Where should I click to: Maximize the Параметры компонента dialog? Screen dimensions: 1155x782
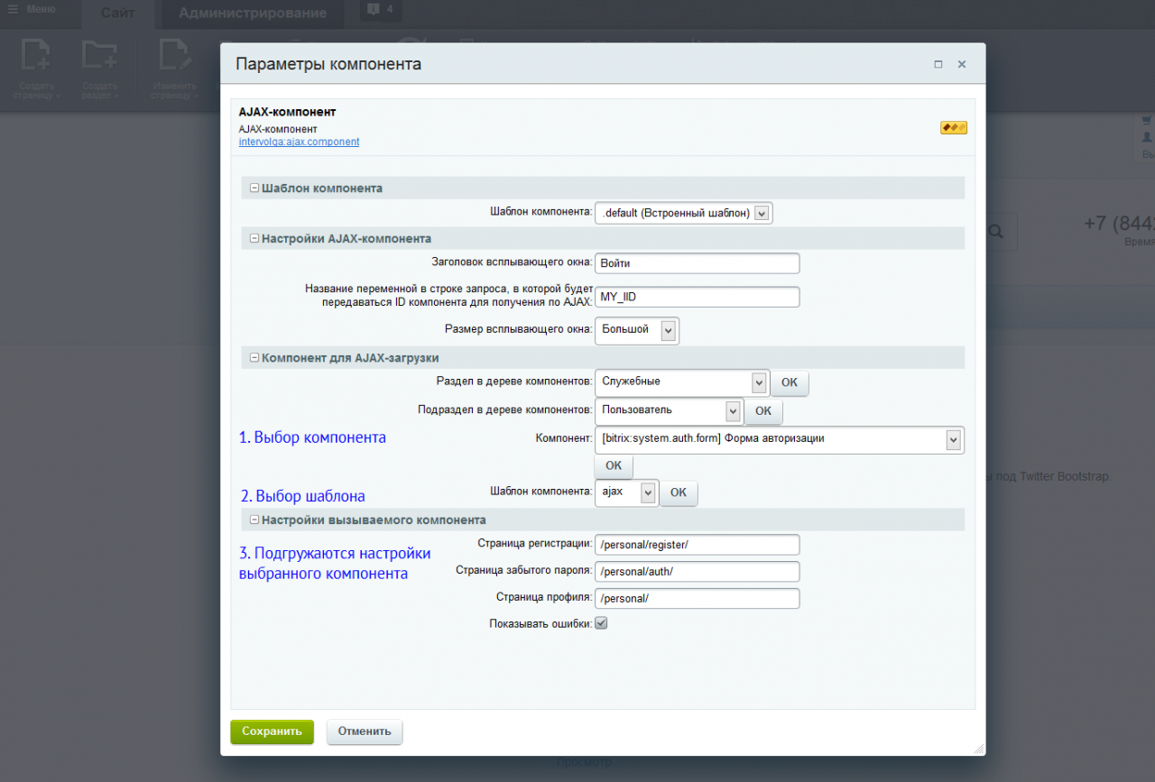pyautogui.click(x=938, y=65)
